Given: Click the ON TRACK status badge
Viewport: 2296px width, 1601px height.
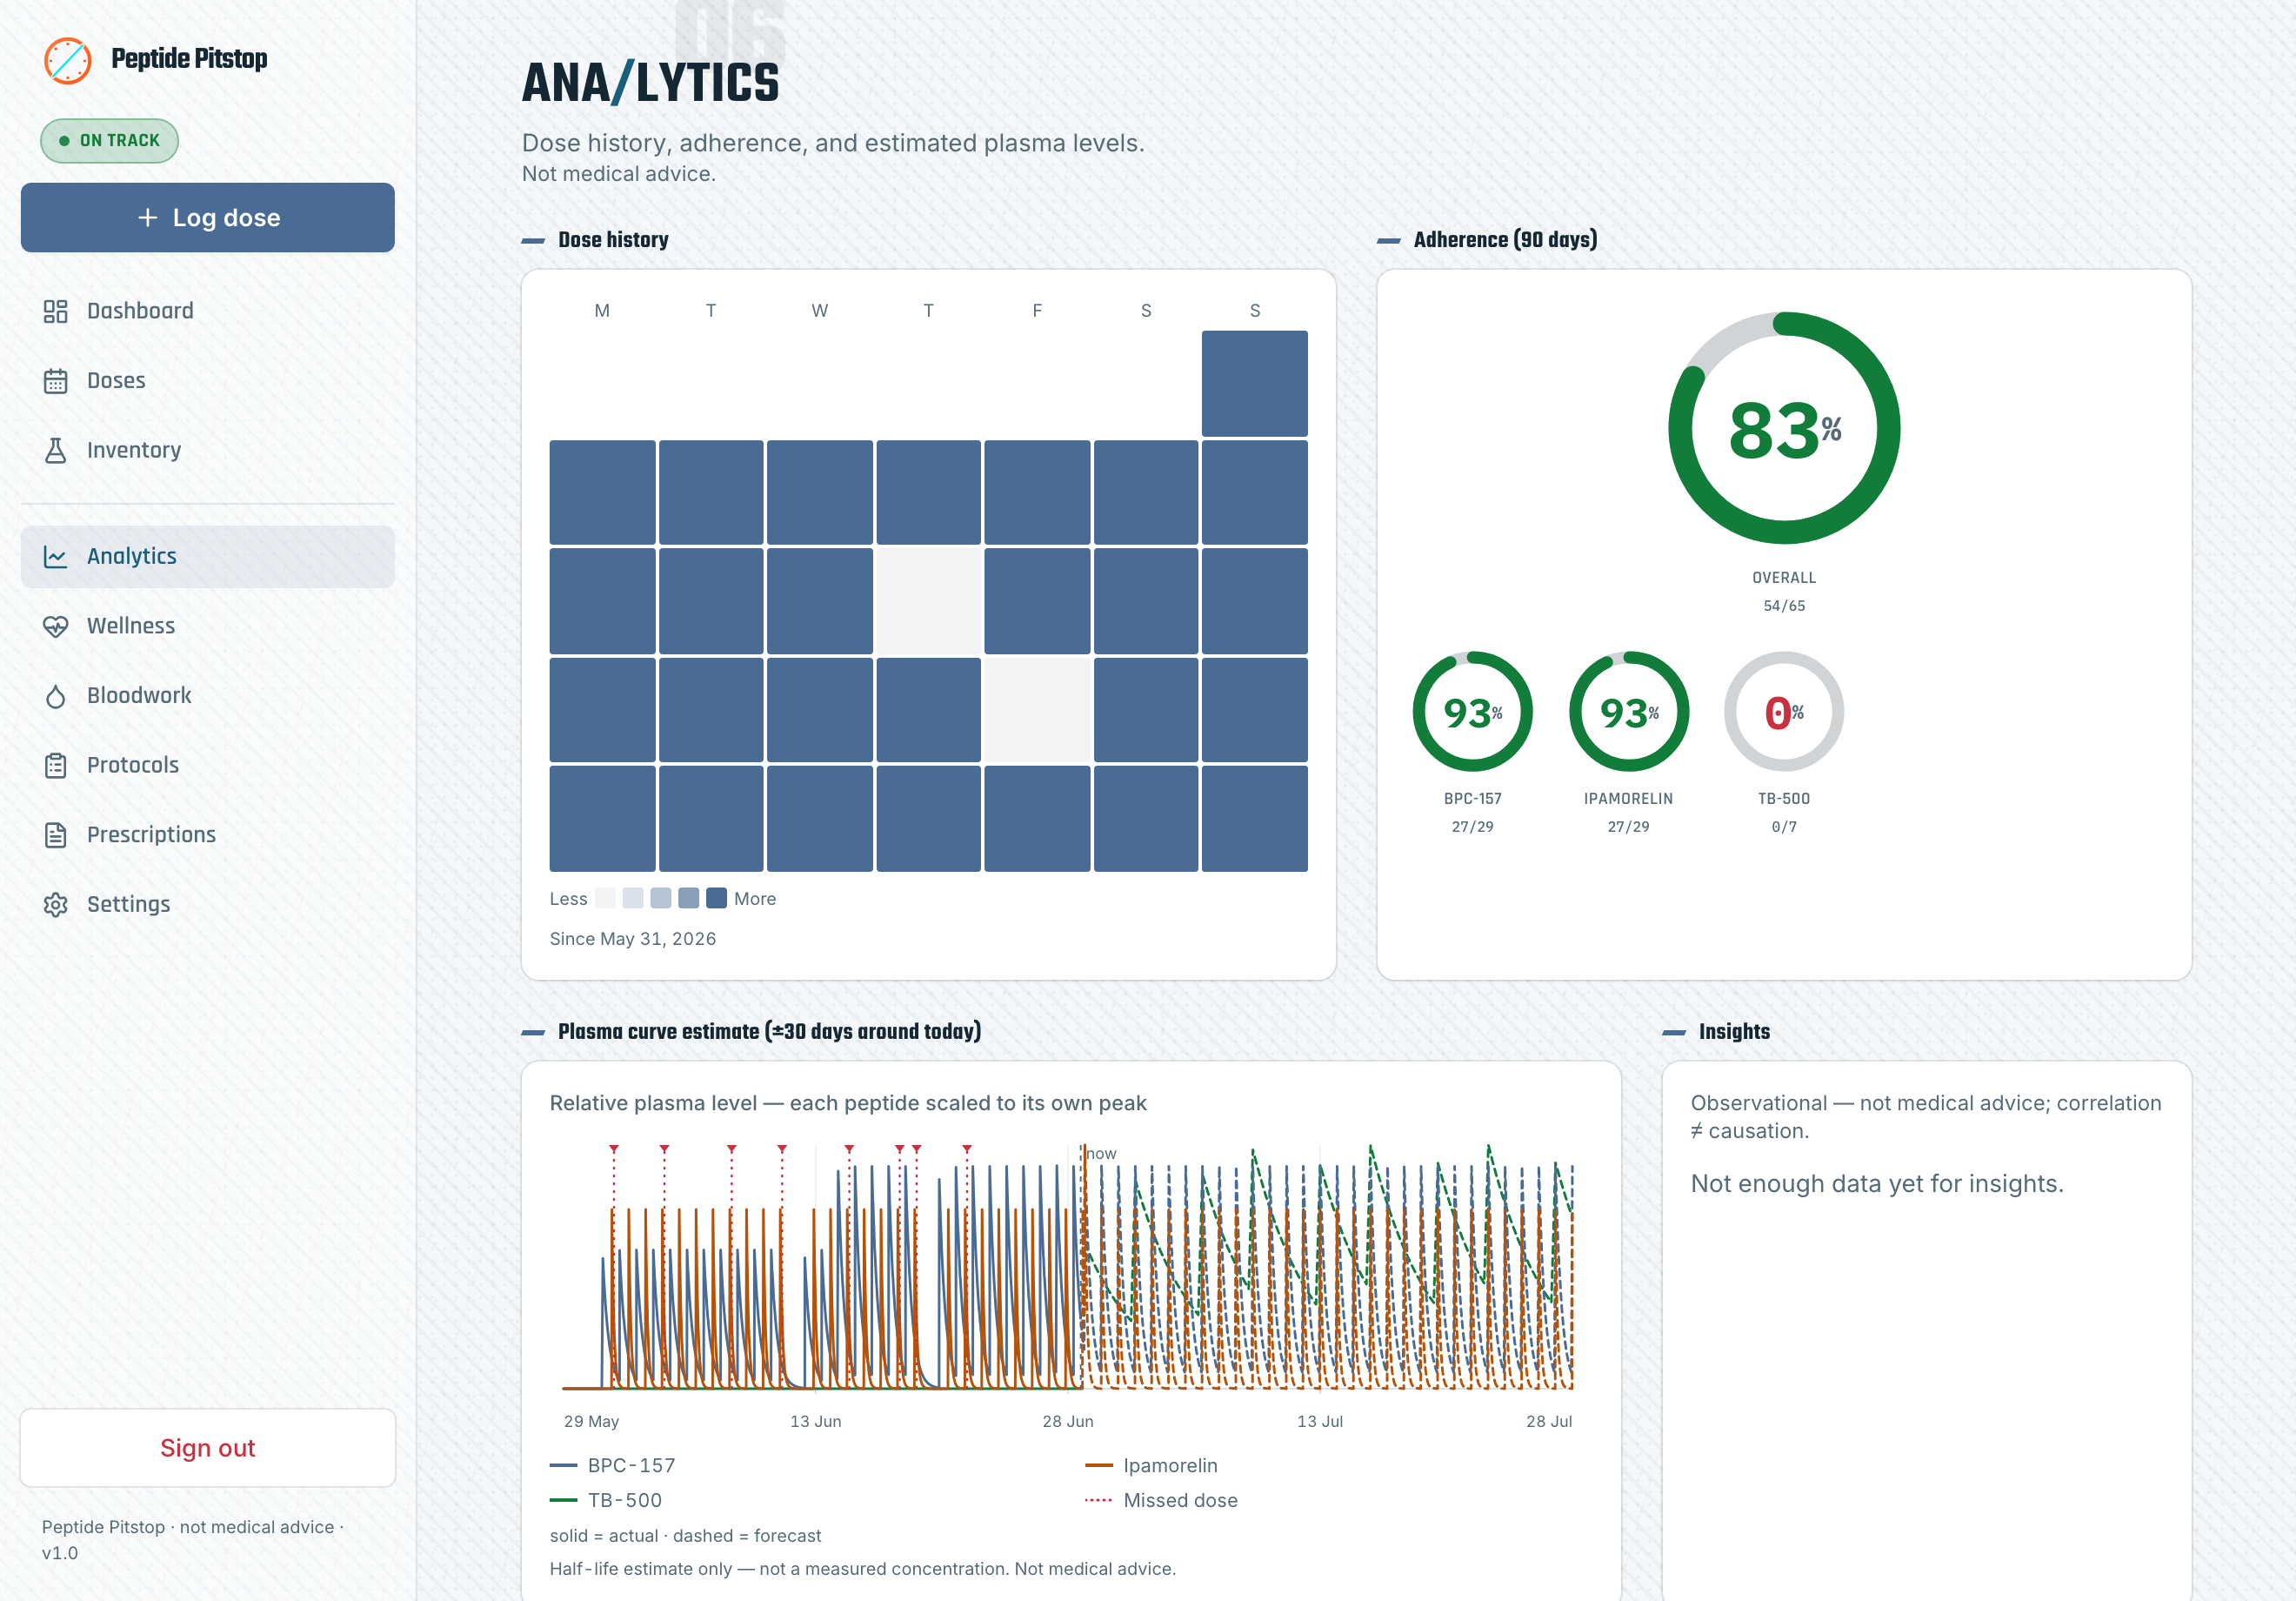Looking at the screenshot, I should [110, 141].
